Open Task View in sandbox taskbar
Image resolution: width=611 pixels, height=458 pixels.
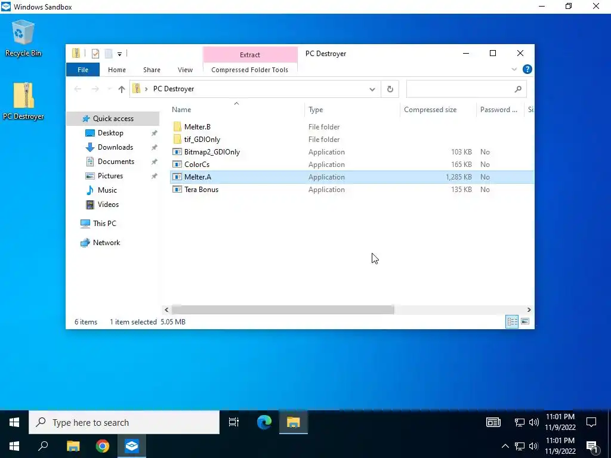234,422
